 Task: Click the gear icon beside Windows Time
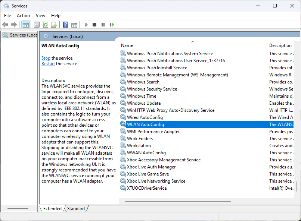[x=123, y=96]
